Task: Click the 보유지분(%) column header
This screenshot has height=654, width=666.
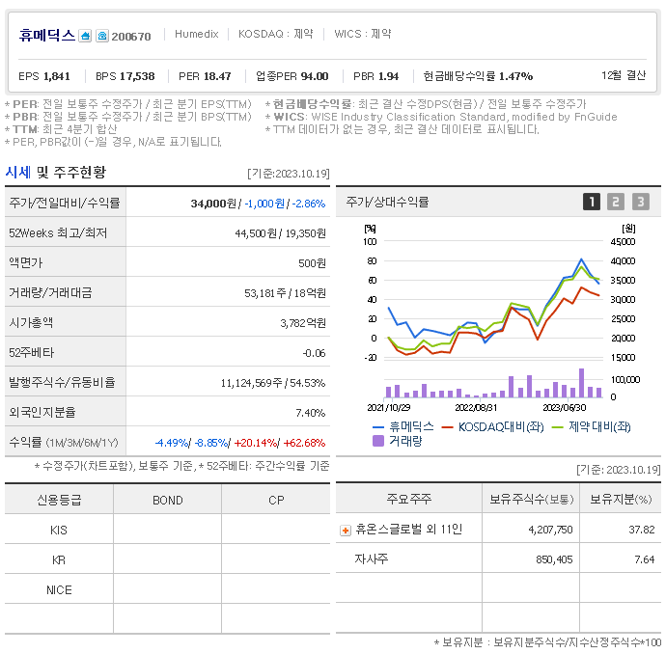Action: (621, 499)
